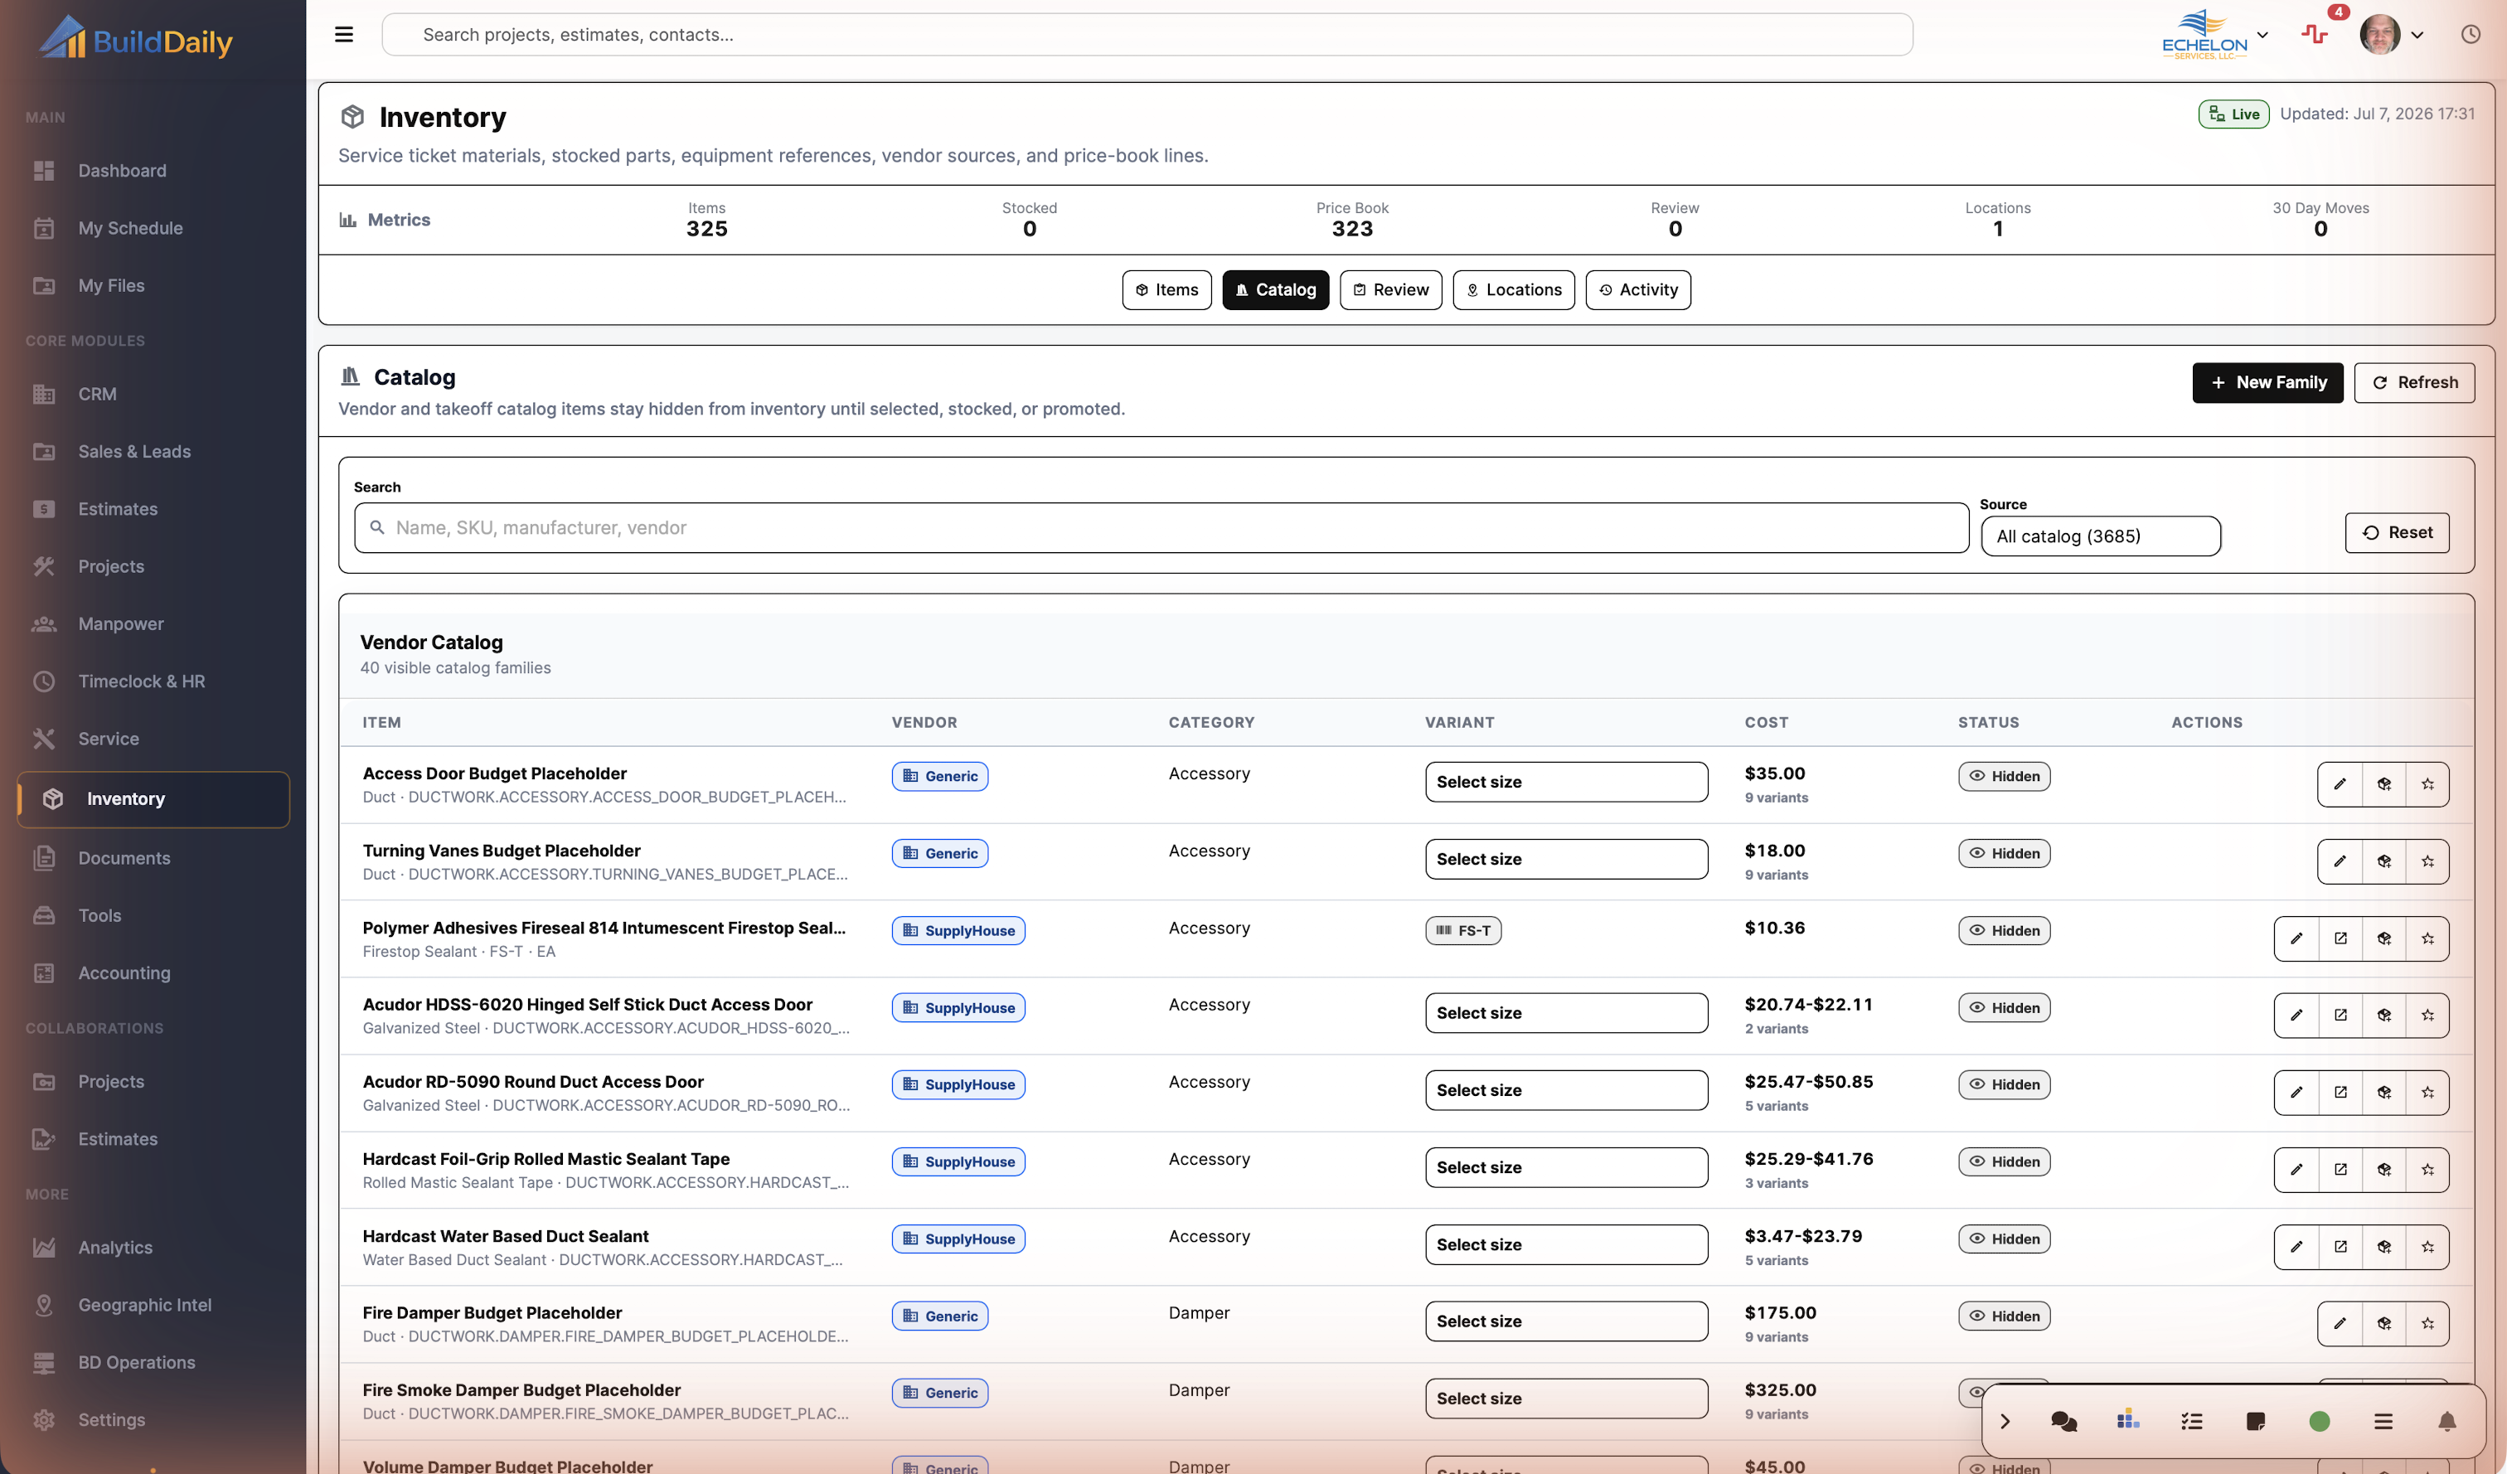Open the red activity pulse alerts icon
The image size is (2507, 1474).
[x=2314, y=34]
